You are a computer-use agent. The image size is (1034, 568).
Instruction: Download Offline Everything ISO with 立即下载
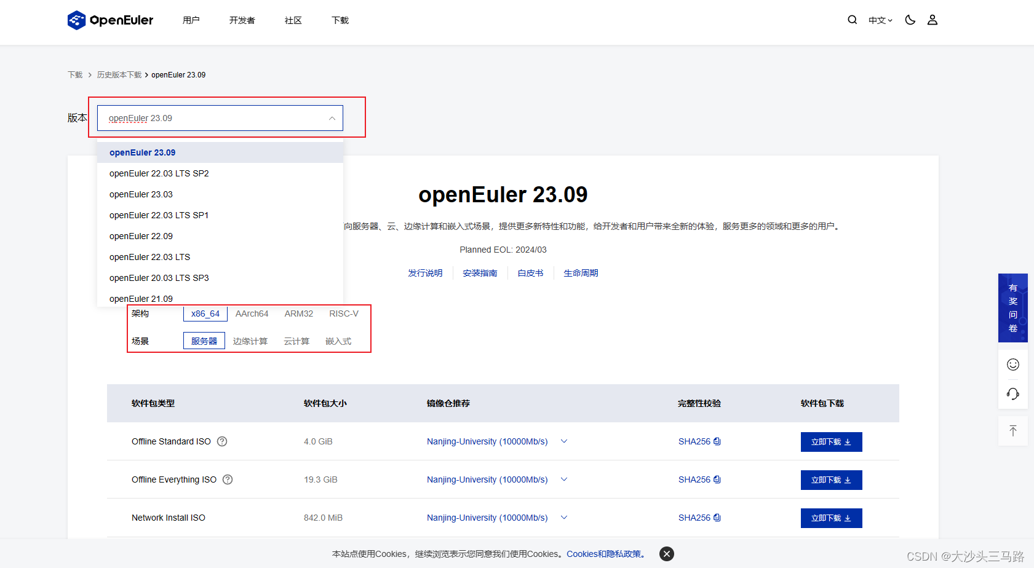point(832,480)
